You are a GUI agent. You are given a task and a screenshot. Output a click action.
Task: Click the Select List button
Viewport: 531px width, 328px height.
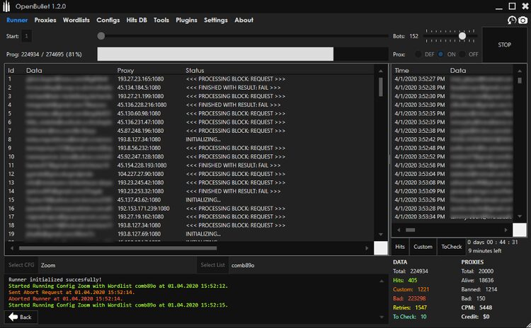212,265
